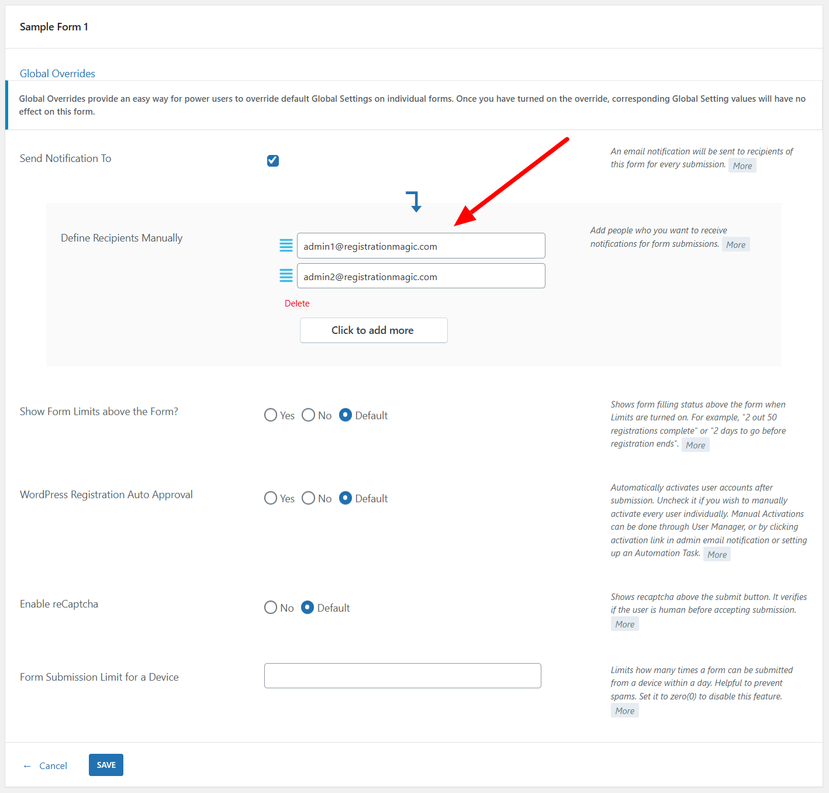Expand More for Define Recipients help text
The image size is (829, 793).
tap(735, 245)
